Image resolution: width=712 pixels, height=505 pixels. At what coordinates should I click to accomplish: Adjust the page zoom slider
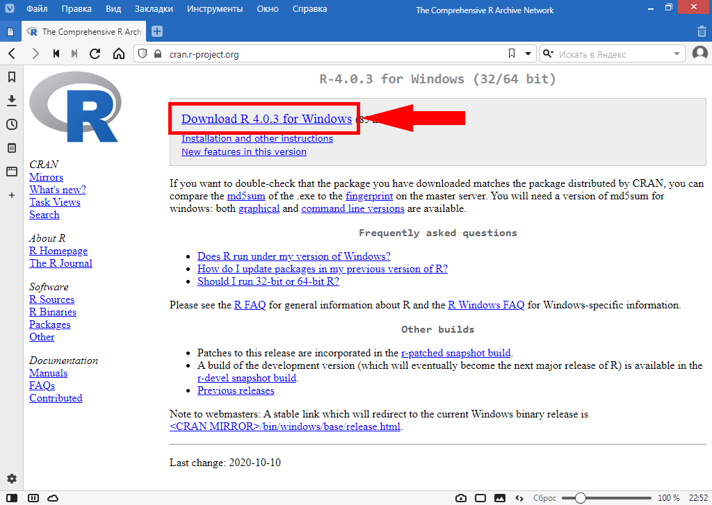click(581, 498)
